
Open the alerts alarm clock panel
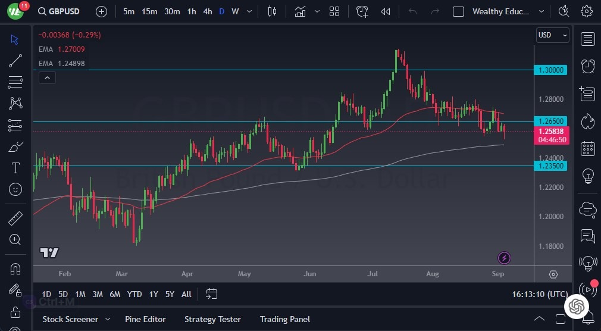pos(588,65)
